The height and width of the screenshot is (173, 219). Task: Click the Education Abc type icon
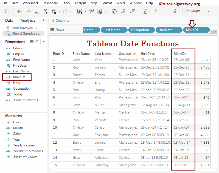[8, 48]
